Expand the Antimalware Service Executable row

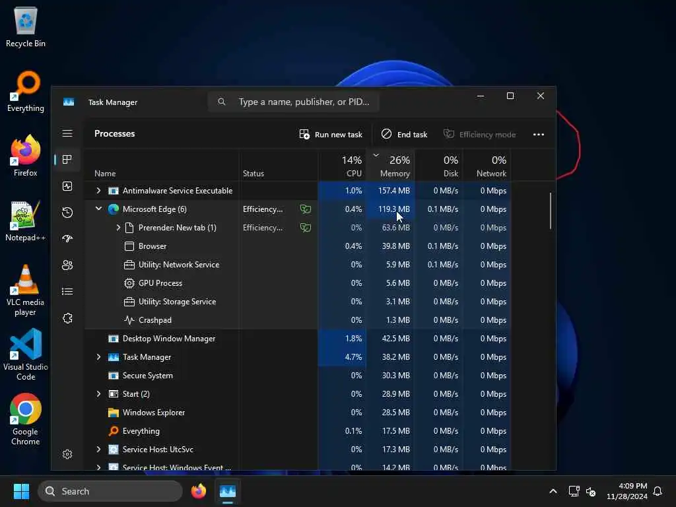tap(99, 191)
